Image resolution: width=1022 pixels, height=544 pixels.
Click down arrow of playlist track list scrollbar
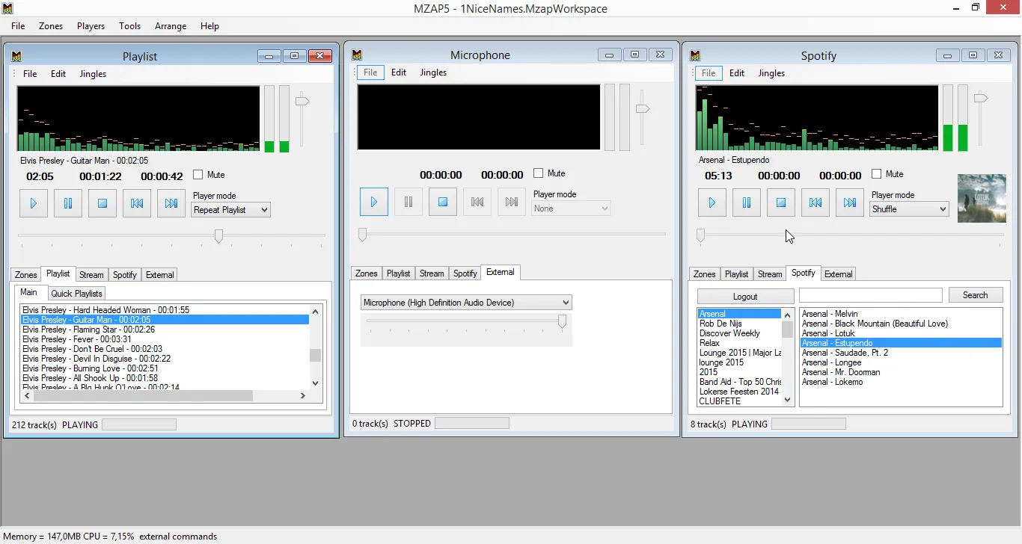click(315, 383)
